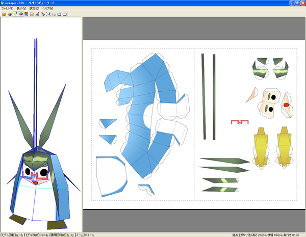This screenshot has width=306, height=237.
Task: Click the dotted selection frame icon
Action: [x=48, y=14]
